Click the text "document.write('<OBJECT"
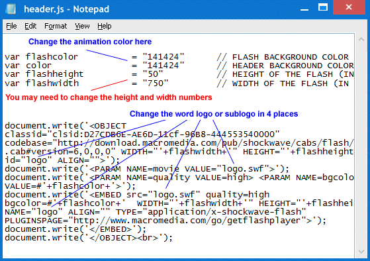The height and width of the screenshot is (261, 370). (x=66, y=126)
